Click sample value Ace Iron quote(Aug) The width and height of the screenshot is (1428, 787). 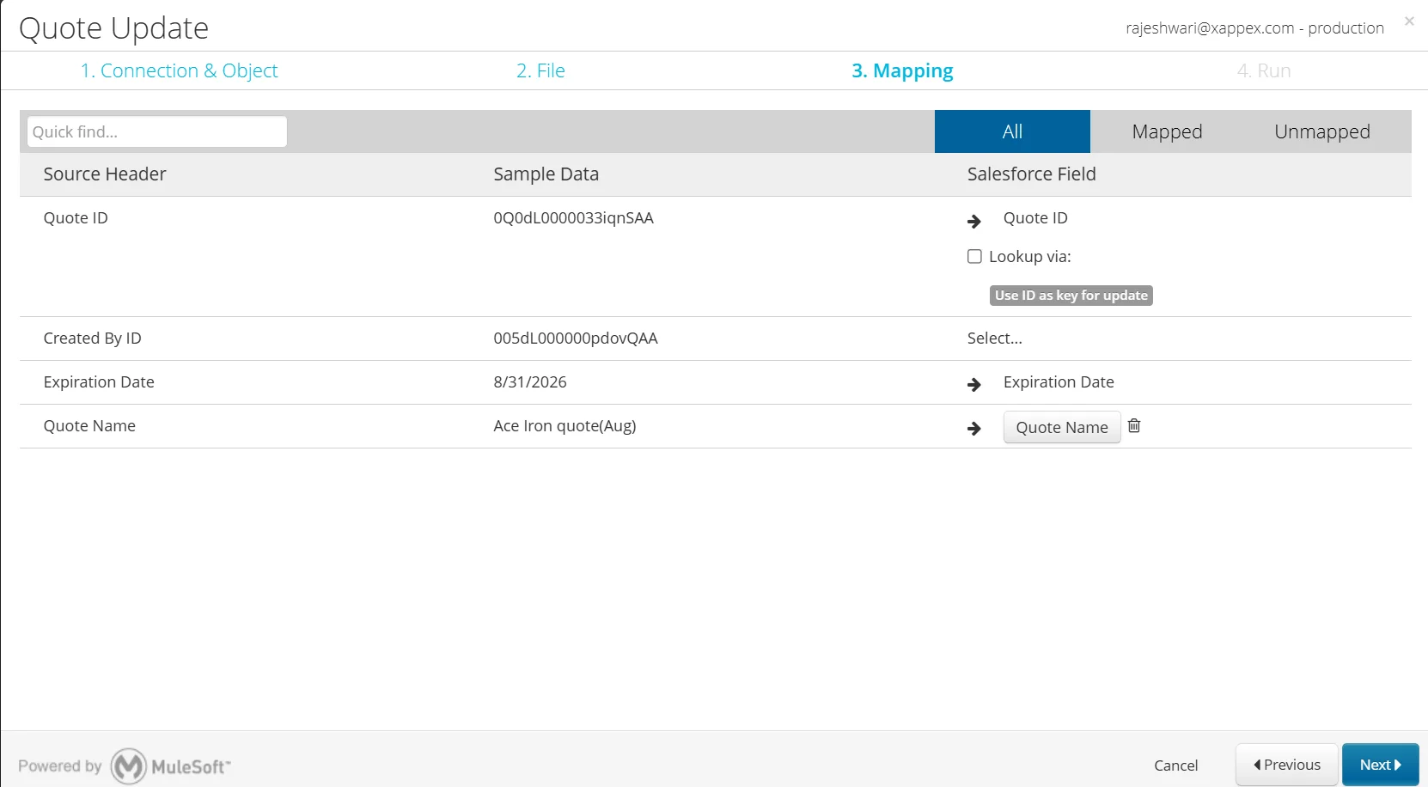564,426
